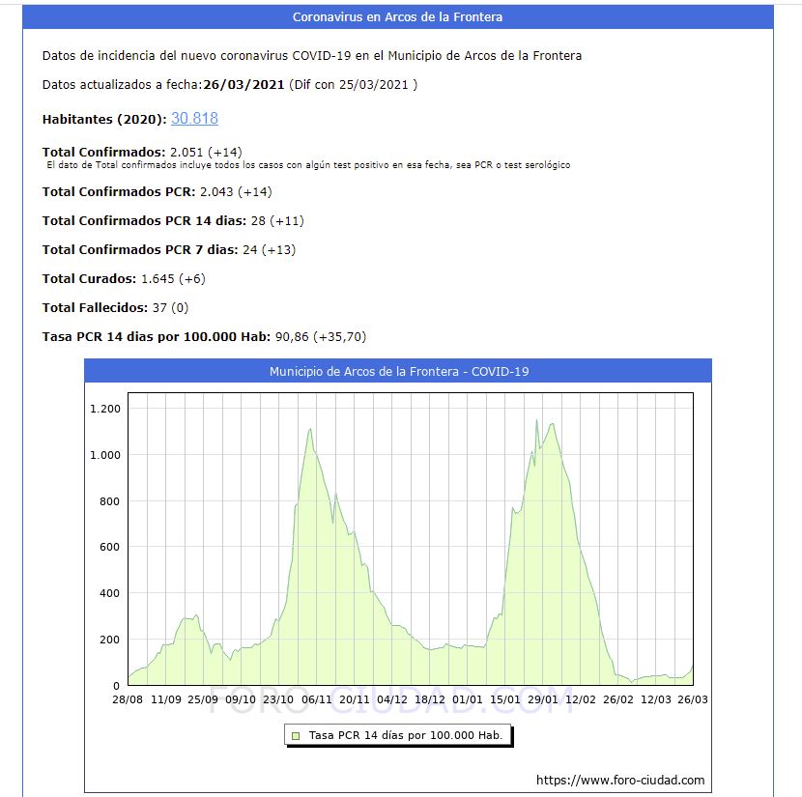Click the y-axis label 800

pos(109,501)
